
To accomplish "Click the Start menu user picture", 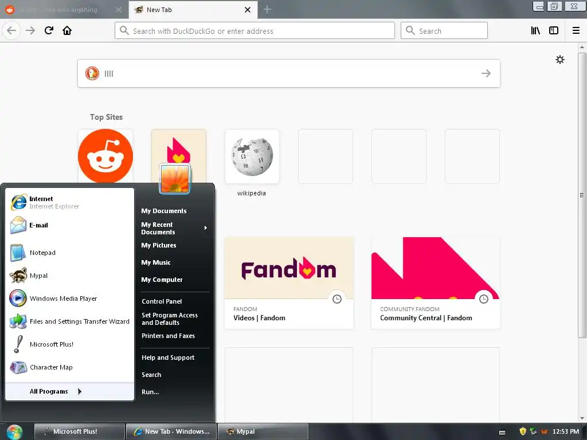I will [x=175, y=179].
